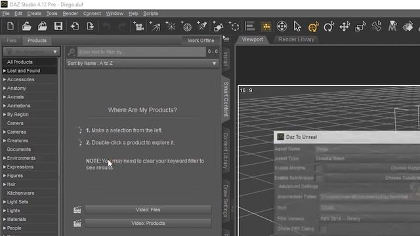Screen dimensions: 420x236
Task: Open the Content Library side tab
Action: pyautogui.click(x=226, y=151)
